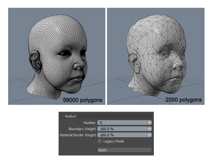Collapse the Reduct panel disclosure triangle
The height and width of the screenshot is (161, 212).
click(62, 116)
